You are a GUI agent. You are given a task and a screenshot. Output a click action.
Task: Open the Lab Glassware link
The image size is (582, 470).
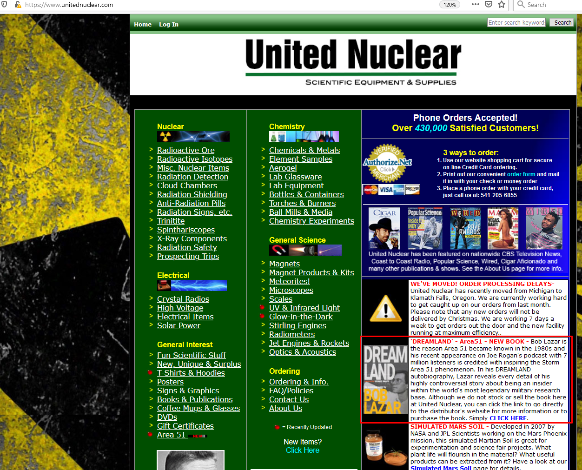tap(296, 177)
